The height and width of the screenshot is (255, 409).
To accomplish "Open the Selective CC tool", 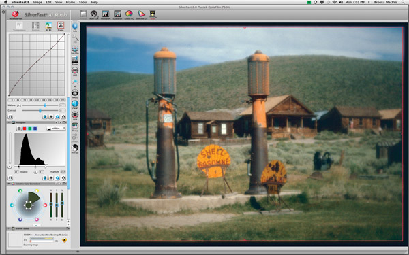I will 141,14.
